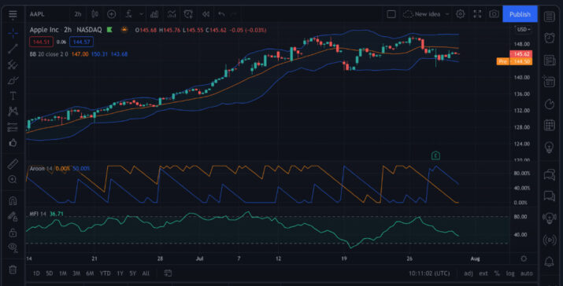This screenshot has width=563, height=286.
Task: Select the XABCD pattern tool
Action: [13, 112]
